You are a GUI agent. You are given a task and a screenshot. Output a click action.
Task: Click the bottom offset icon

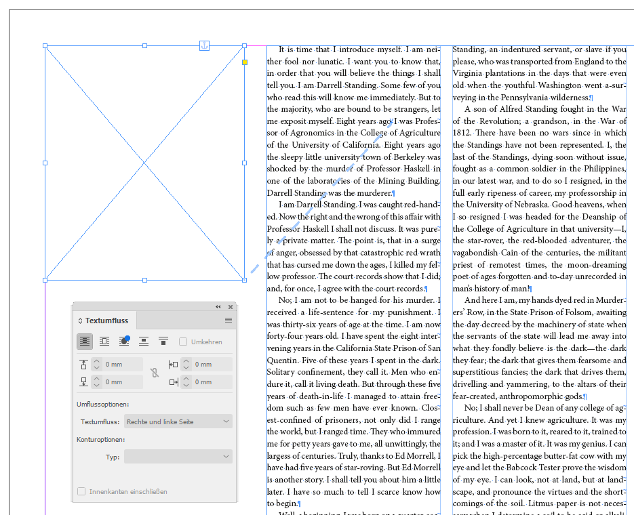(x=83, y=382)
